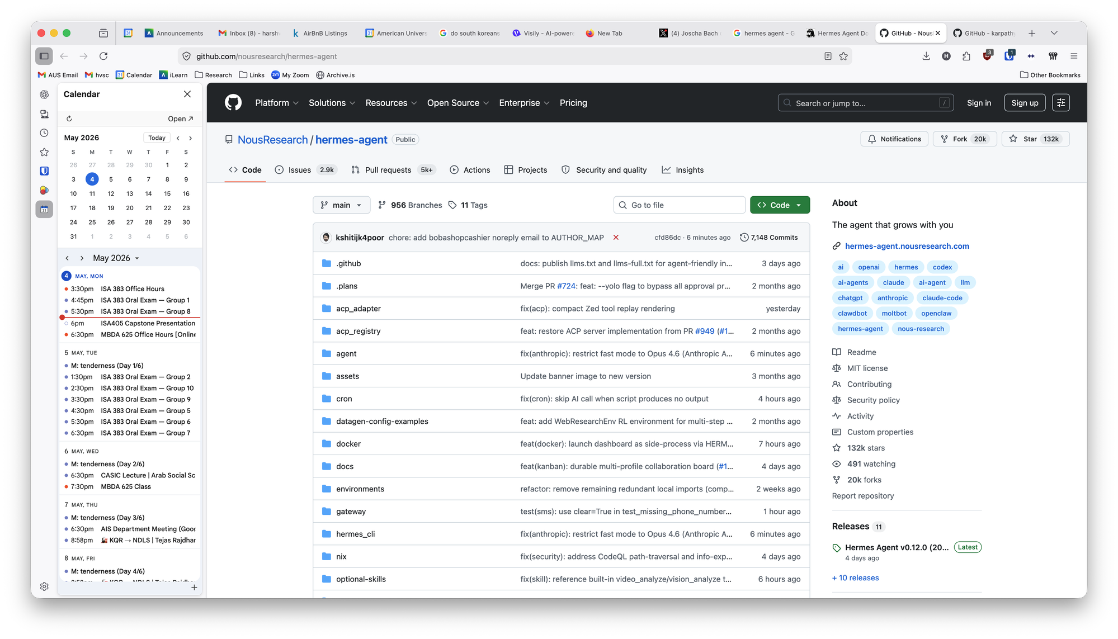Toggle reader view icon in address bar
The width and height of the screenshot is (1118, 639).
828,56
